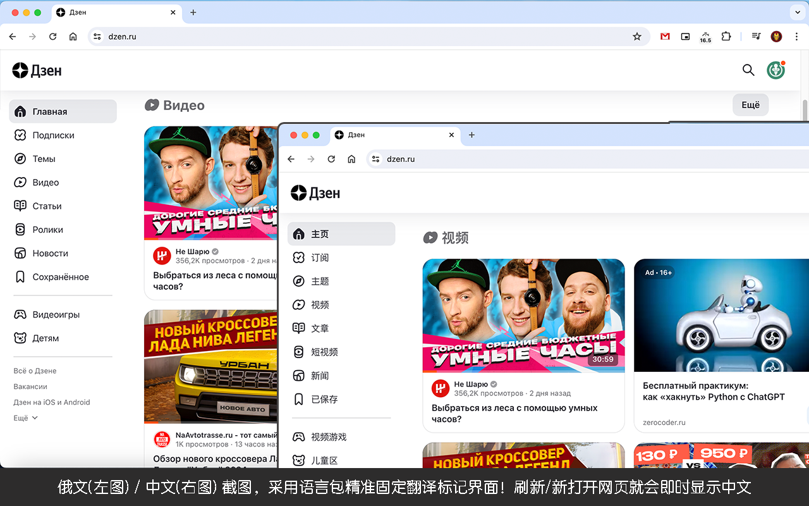Viewport: 809px width, 506px height.
Task: Click the Ещё button next to Видео heading
Action: tap(750, 104)
